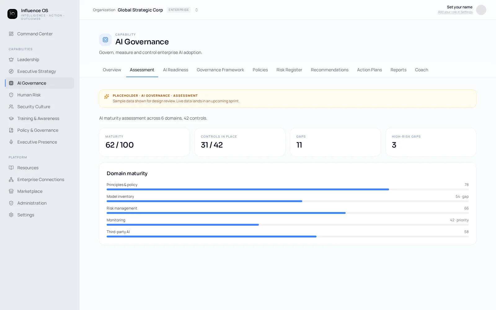496x310 pixels.
Task: Click the user avatar circle
Action: click(x=481, y=10)
